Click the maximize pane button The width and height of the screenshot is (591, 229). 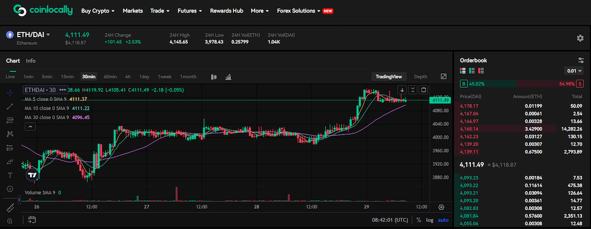(424, 90)
